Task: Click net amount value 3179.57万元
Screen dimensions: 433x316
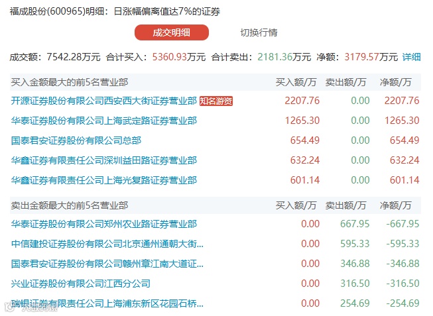Action: tap(371, 57)
